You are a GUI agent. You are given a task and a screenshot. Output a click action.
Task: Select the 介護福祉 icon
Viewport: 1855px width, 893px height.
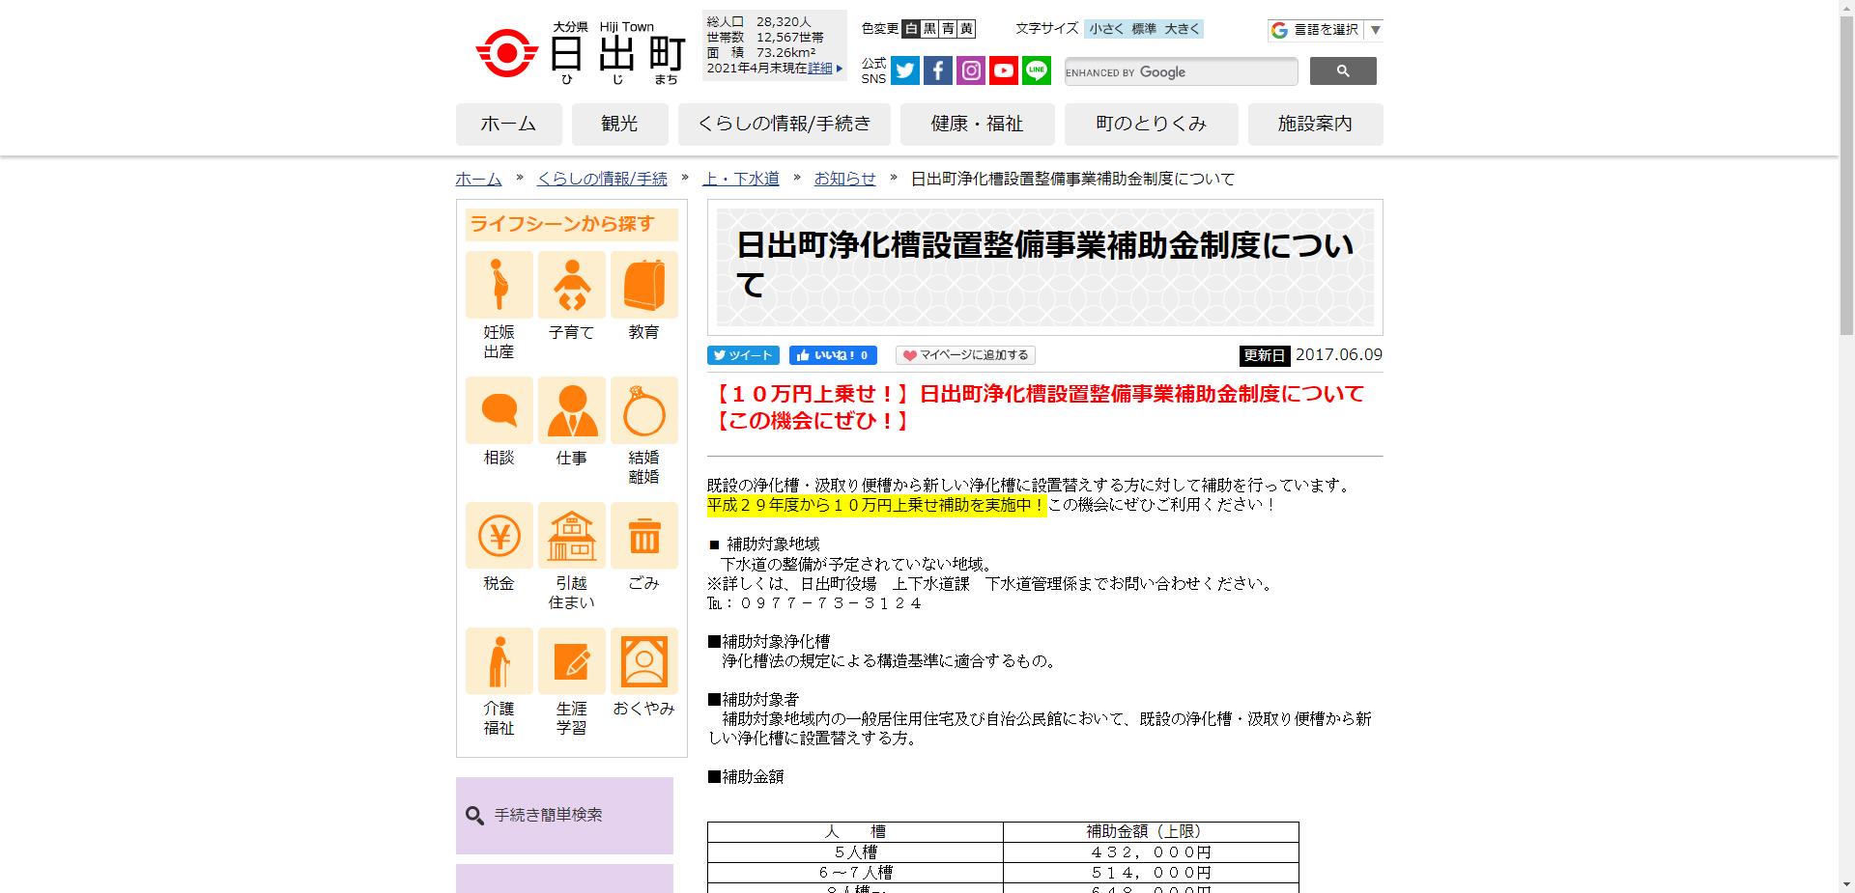(x=498, y=661)
